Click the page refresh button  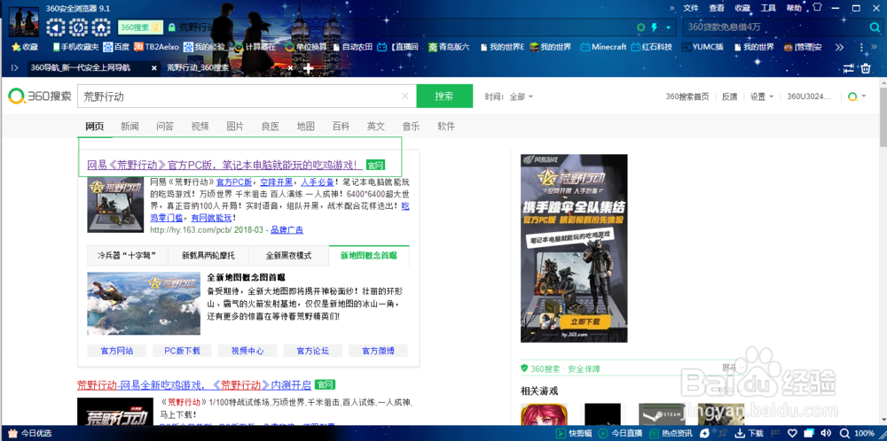click(78, 27)
